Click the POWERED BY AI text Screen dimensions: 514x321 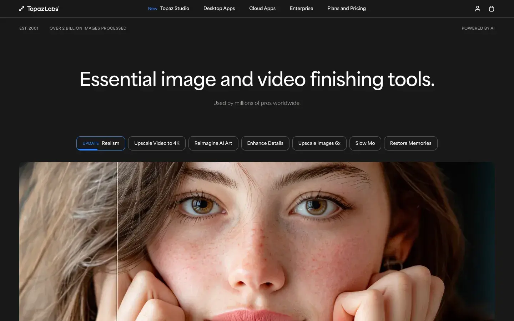click(478, 28)
